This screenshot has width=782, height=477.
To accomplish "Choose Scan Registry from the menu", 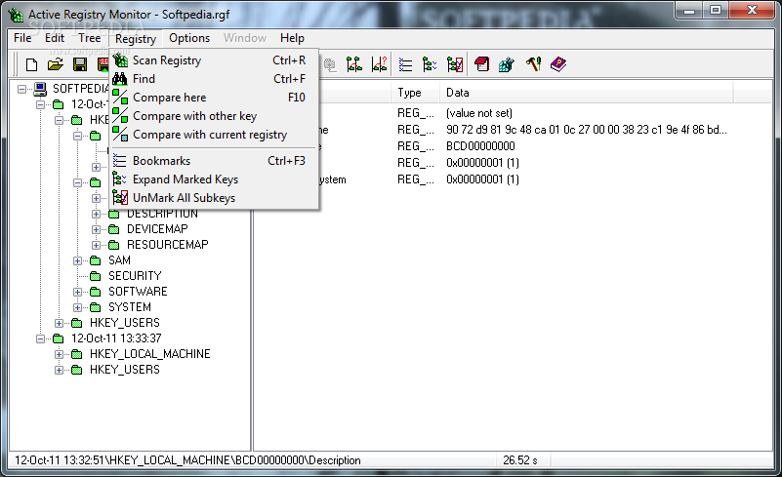I will 214,60.
